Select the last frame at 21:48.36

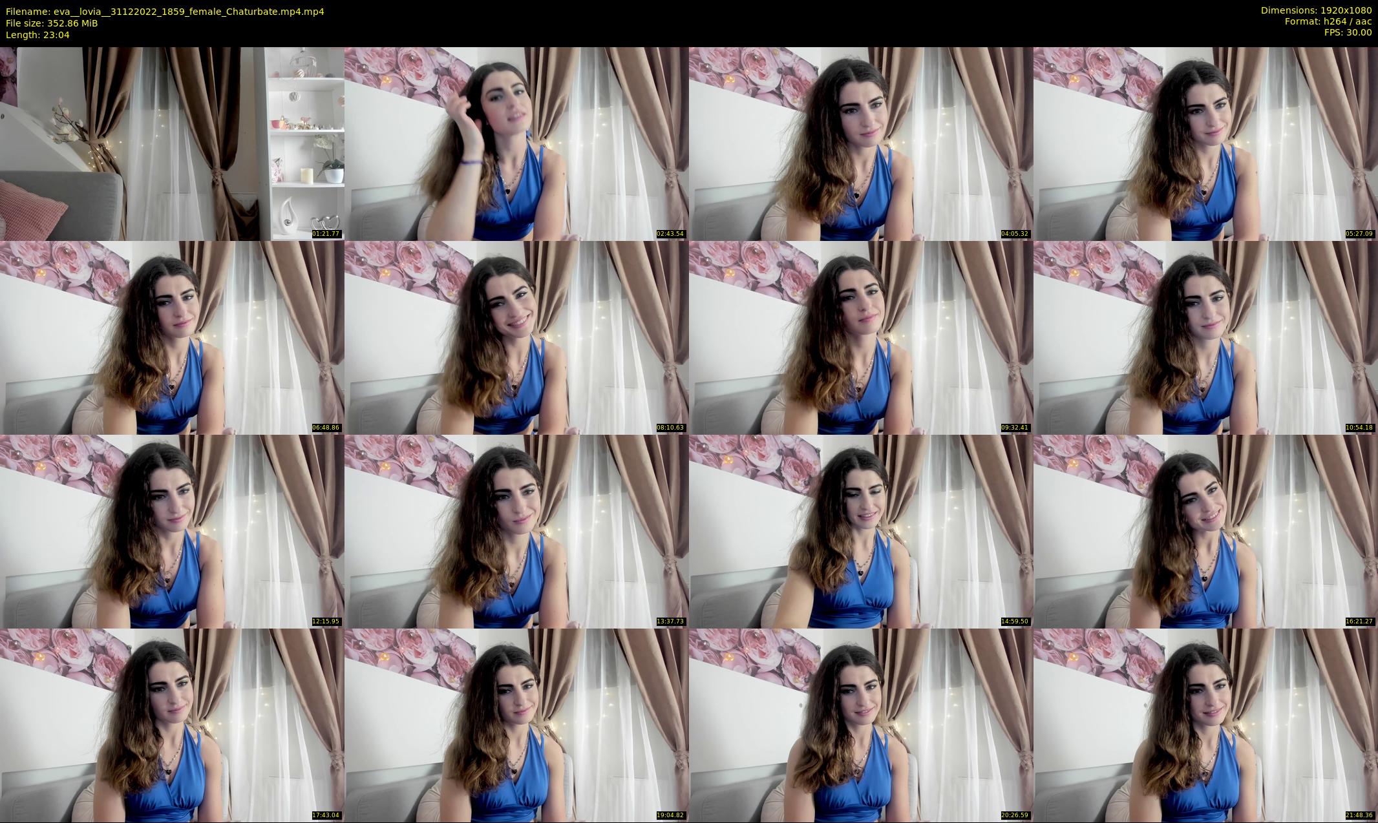tap(1205, 725)
